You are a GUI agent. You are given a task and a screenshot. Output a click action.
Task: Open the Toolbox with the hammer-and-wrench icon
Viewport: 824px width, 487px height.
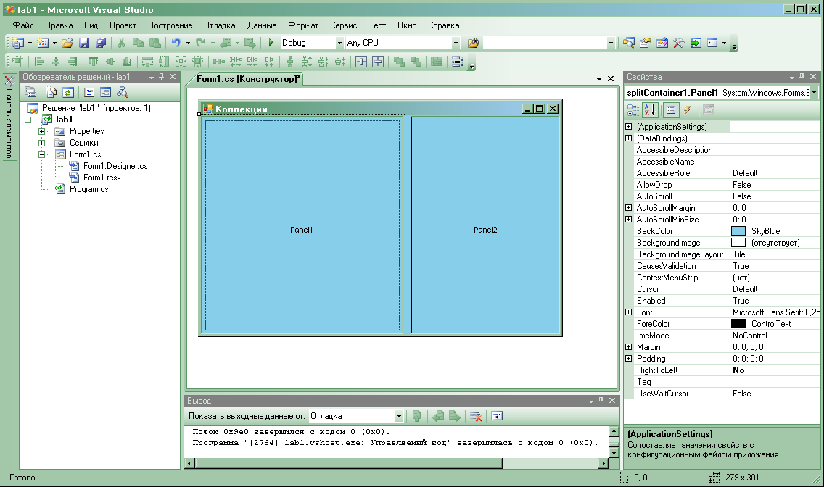(x=679, y=43)
